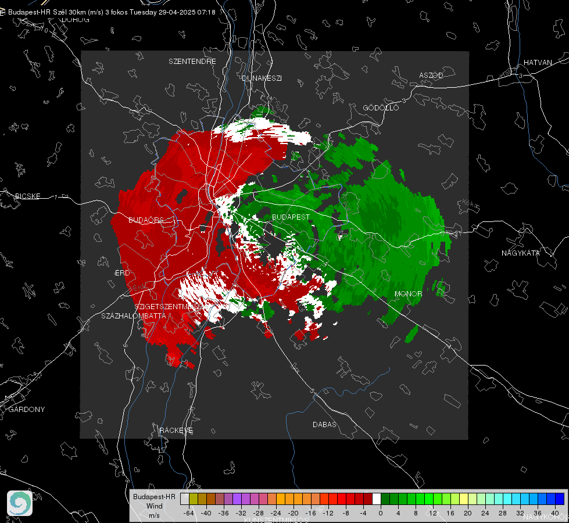The width and height of the screenshot is (569, 523).
Task: Click the GÁRDONY town label
Action: (x=27, y=410)
